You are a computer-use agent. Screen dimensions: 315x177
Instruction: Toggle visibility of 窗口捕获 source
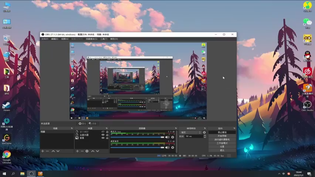click(103, 132)
